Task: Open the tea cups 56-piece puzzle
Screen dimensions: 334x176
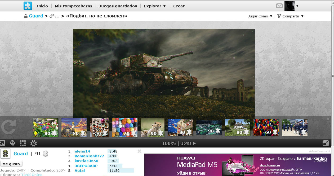Action: tap(100, 127)
